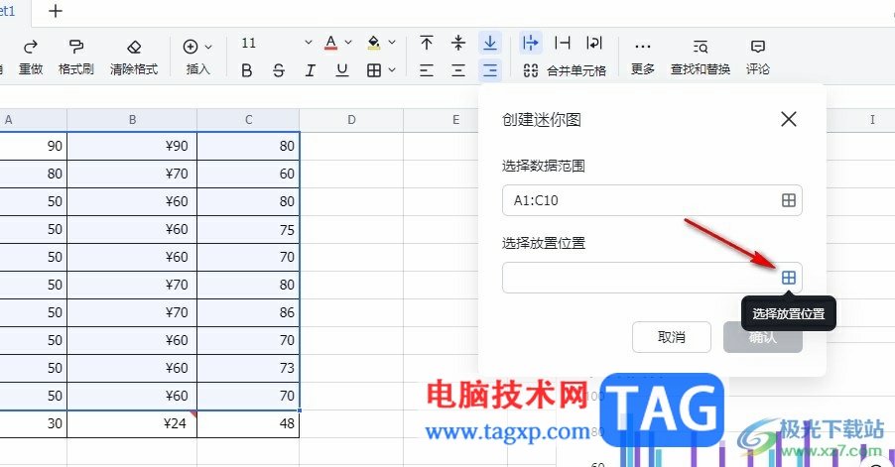Click the empty placement location field
This screenshot has height=467, width=895.
coord(652,278)
